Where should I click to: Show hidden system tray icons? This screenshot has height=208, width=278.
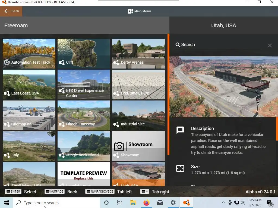coord(223,203)
